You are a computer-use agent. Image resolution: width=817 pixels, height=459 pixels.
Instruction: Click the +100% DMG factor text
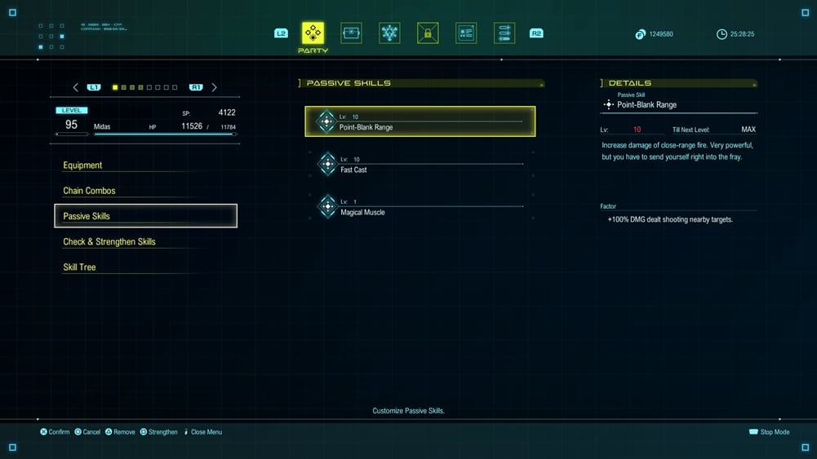670,219
